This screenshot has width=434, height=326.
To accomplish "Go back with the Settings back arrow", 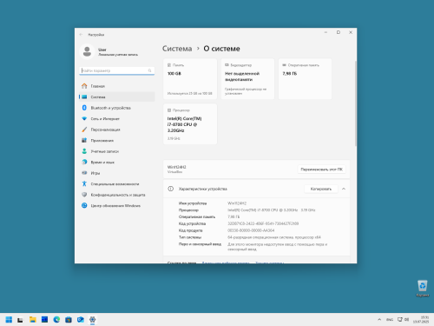I will [x=81, y=35].
